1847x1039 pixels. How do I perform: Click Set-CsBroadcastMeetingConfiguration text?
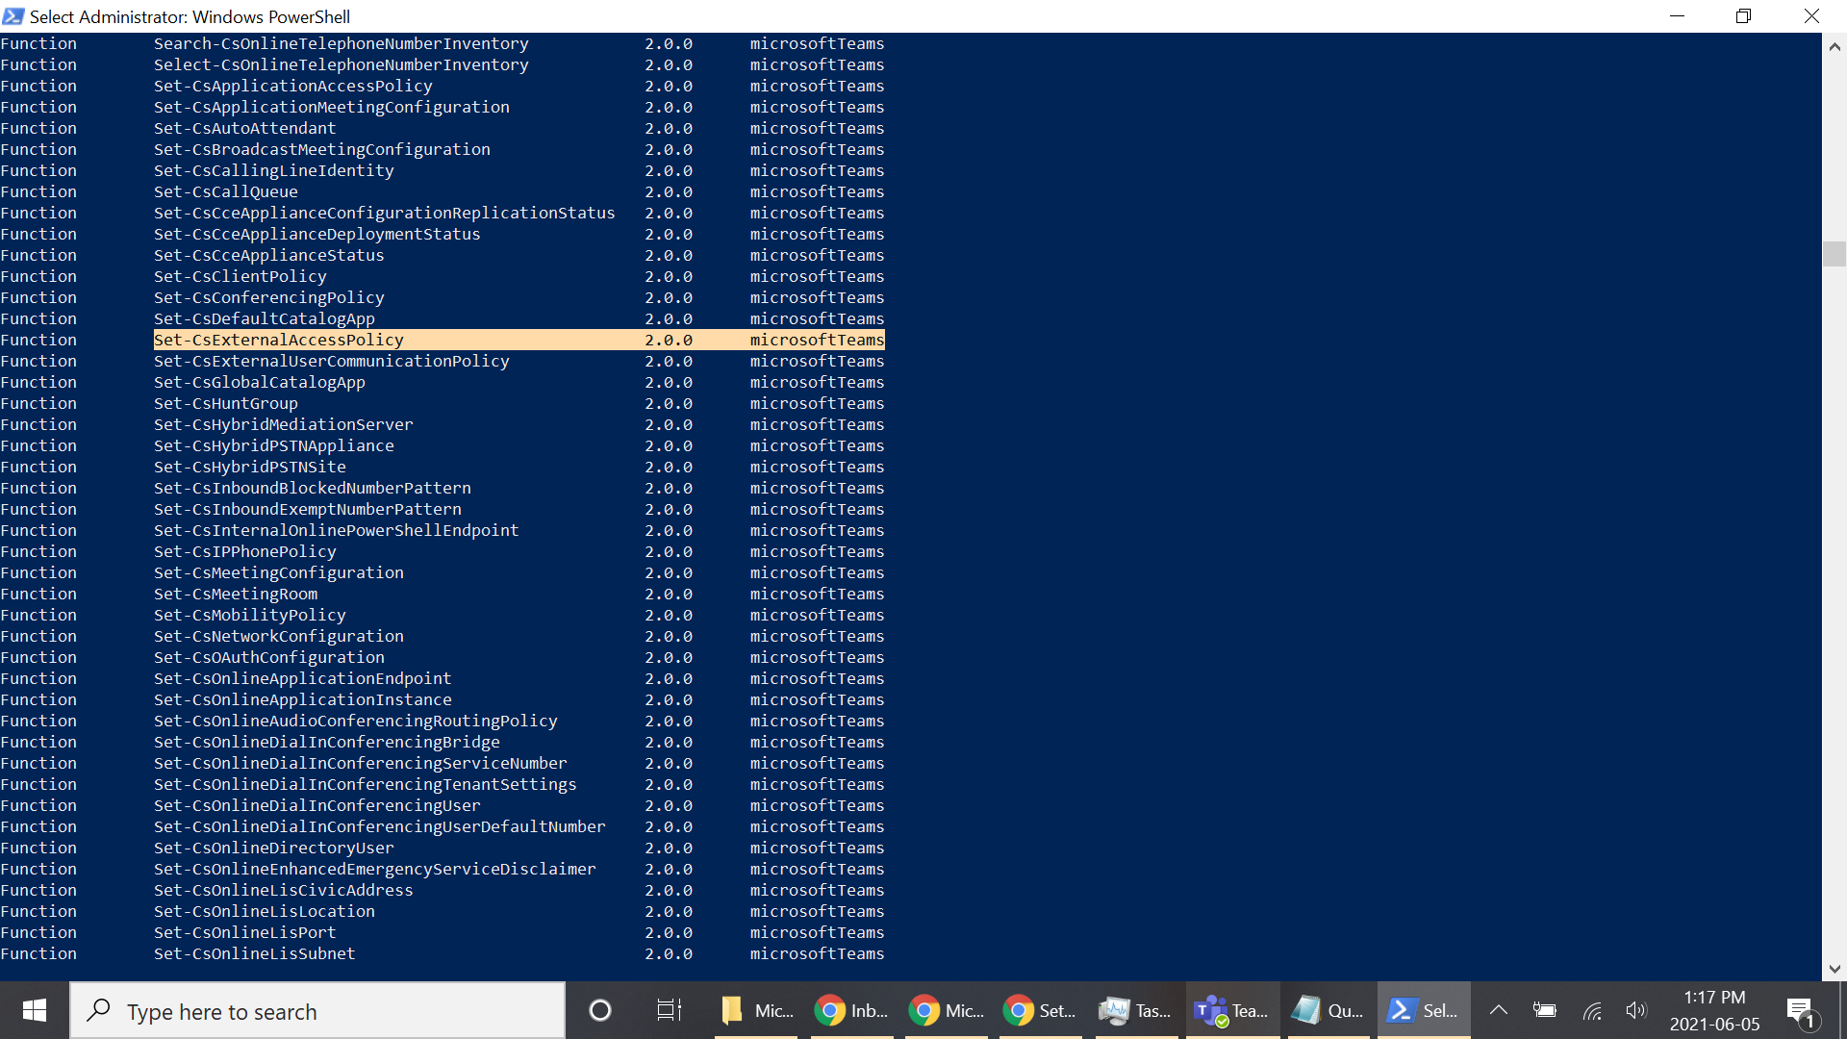pos(322,149)
